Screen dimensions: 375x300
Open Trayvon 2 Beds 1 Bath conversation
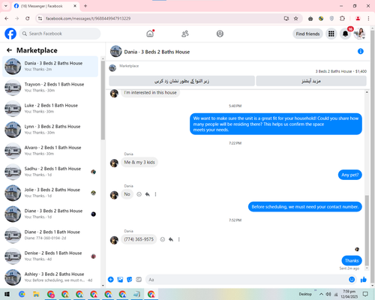tap(50, 88)
